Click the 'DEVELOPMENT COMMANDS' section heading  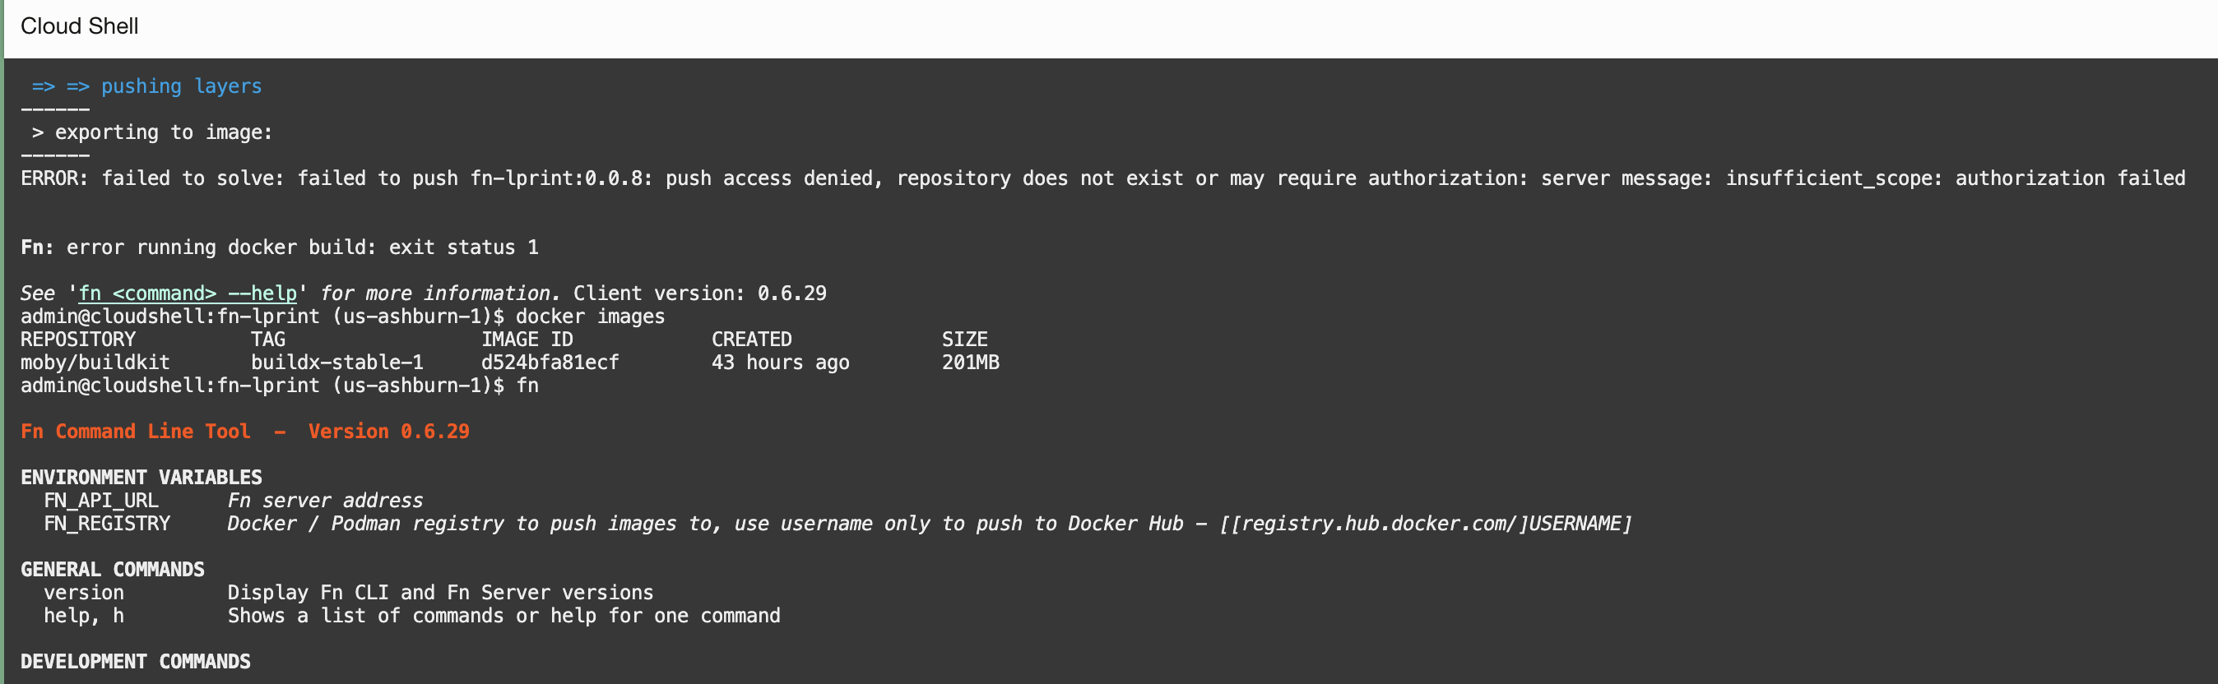pos(135,662)
